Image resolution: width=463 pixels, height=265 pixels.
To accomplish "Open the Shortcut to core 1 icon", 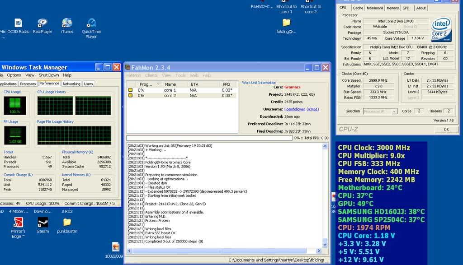I will tap(286, 6).
